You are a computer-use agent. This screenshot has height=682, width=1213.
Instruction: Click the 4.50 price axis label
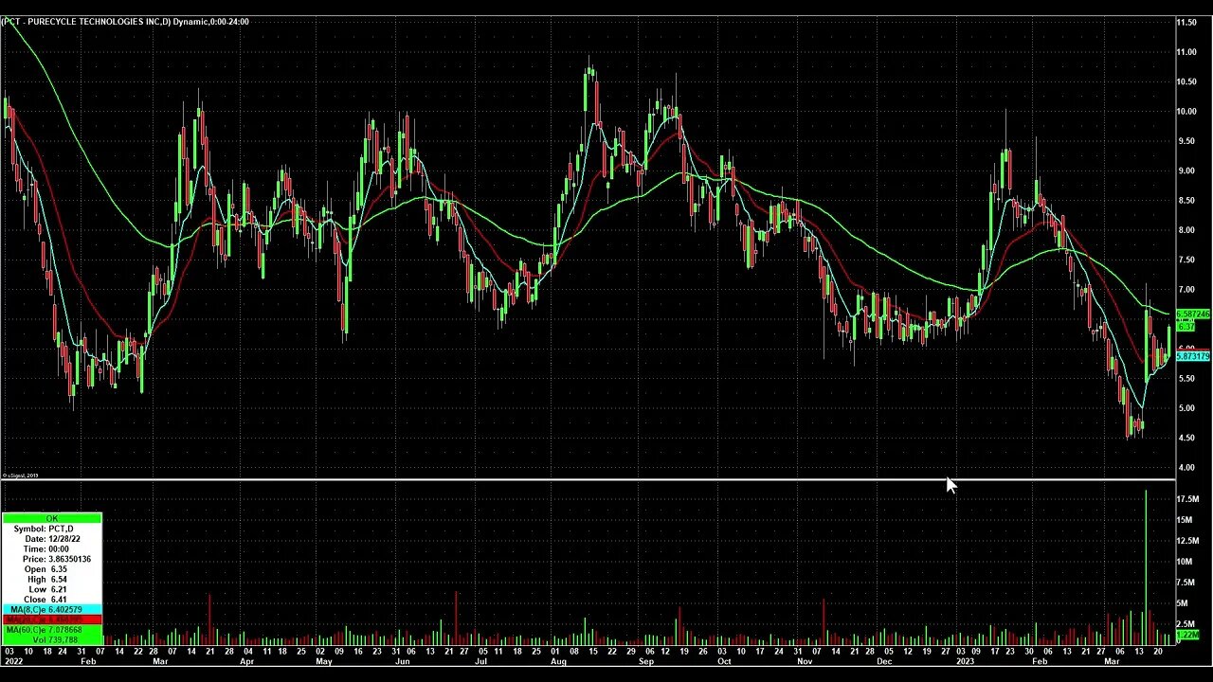click(x=1185, y=438)
